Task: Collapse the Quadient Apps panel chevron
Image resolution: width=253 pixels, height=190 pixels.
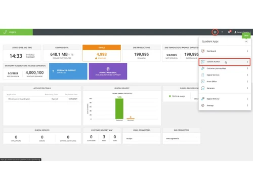Action: click(x=246, y=42)
